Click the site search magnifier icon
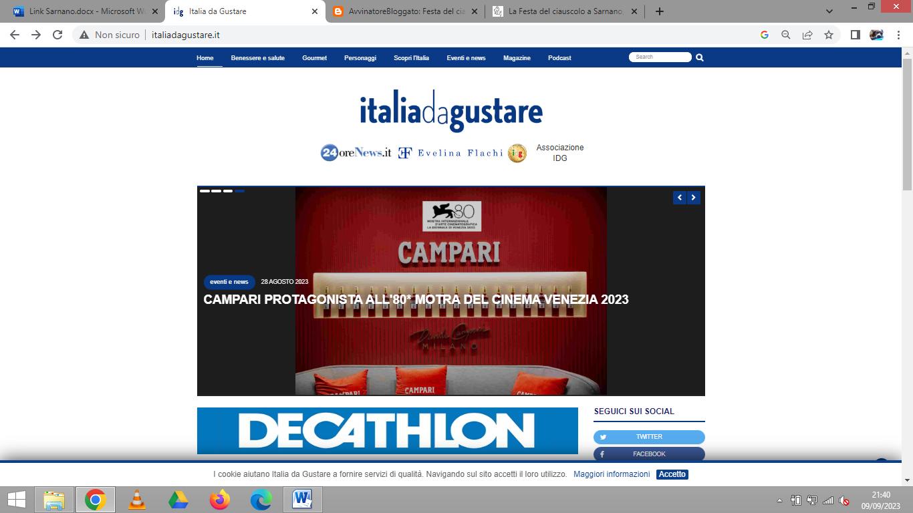The height and width of the screenshot is (513, 913). tap(700, 57)
